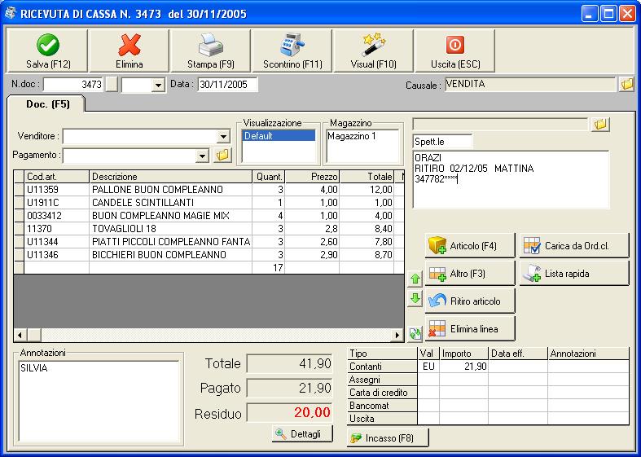Add an item with Articolo (F4)
The width and height of the screenshot is (641, 457).
pyautogui.click(x=470, y=246)
